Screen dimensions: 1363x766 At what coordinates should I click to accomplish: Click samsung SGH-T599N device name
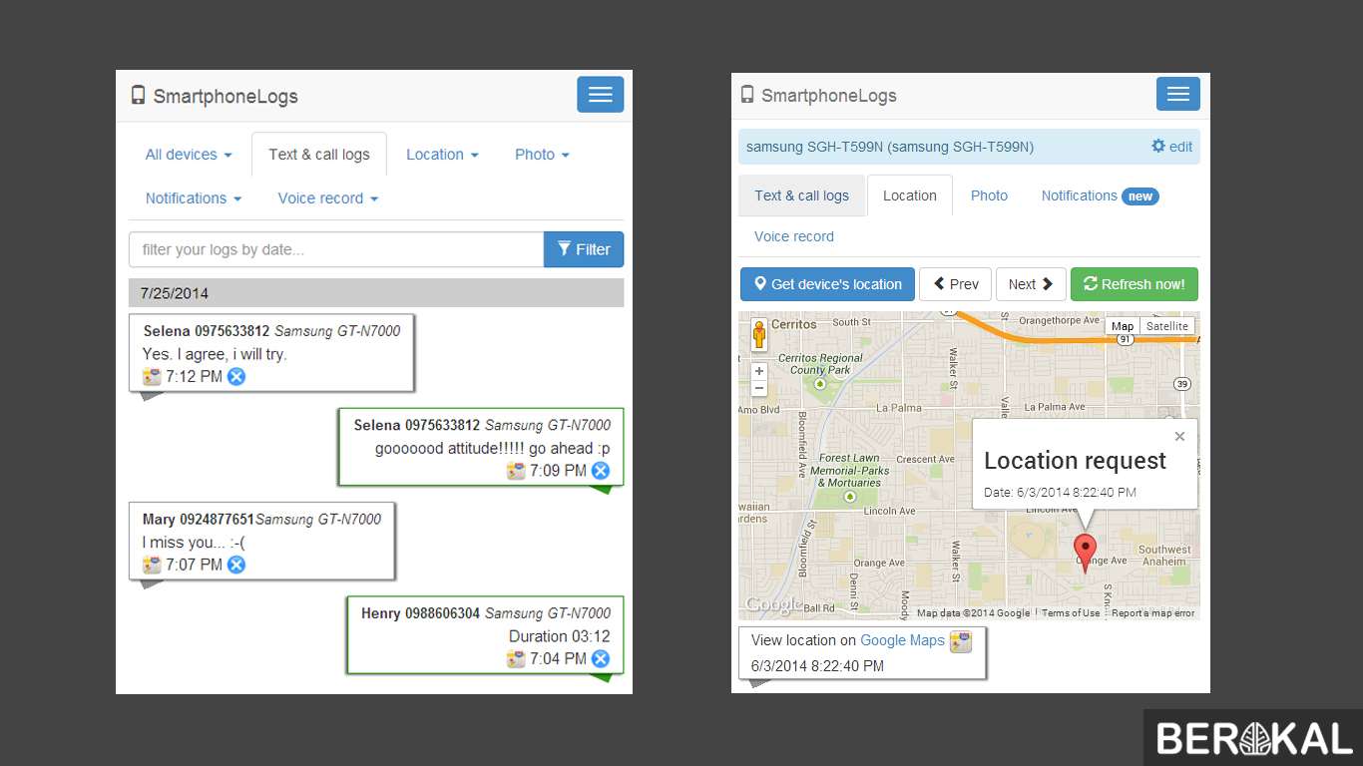(890, 147)
